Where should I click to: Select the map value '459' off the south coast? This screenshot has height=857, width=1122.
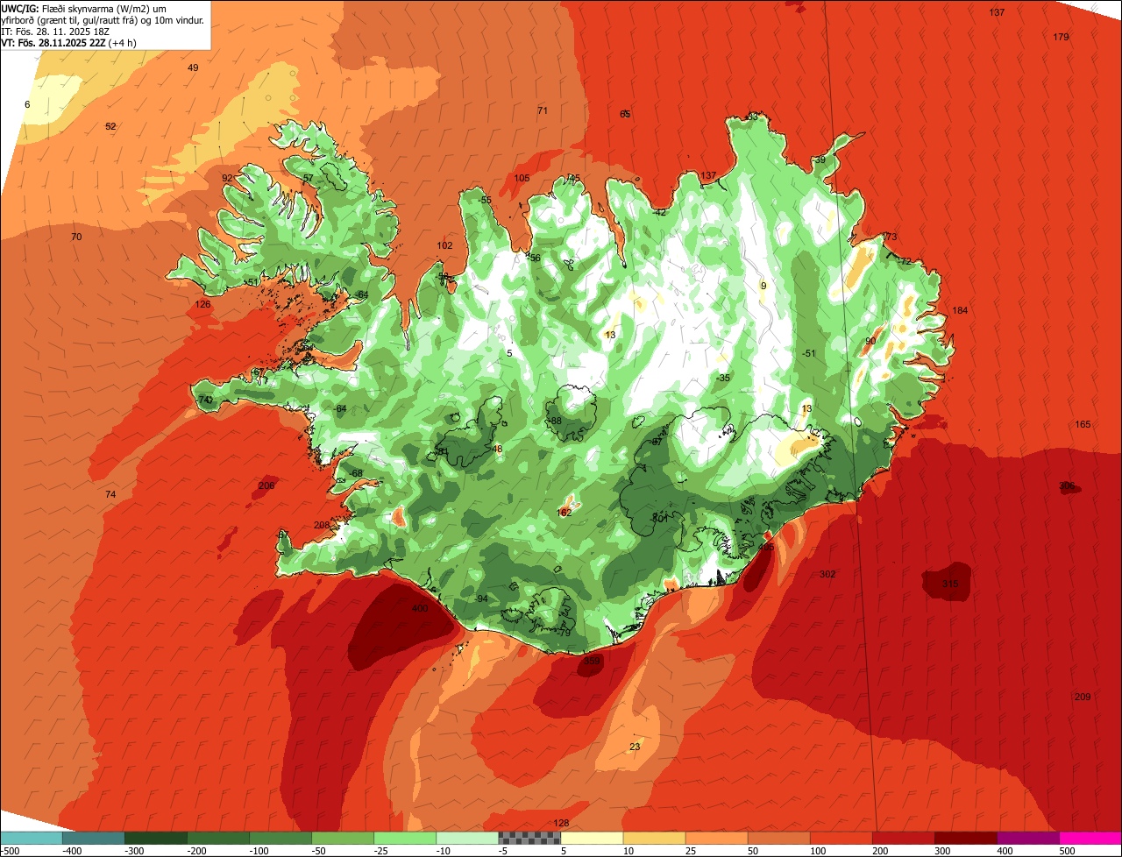point(593,661)
